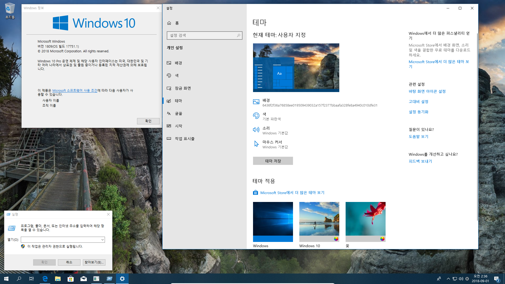The width and height of the screenshot is (505, 284).
Task: Open Microsoft Store from the taskbar
Action: [x=70, y=279]
